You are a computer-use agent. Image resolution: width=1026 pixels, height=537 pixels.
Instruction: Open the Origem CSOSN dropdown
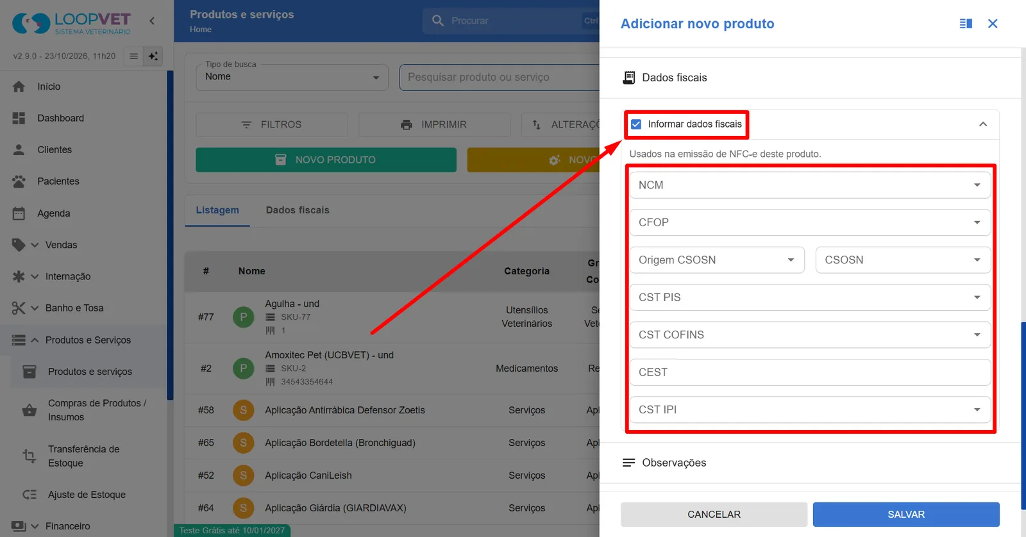[717, 260]
